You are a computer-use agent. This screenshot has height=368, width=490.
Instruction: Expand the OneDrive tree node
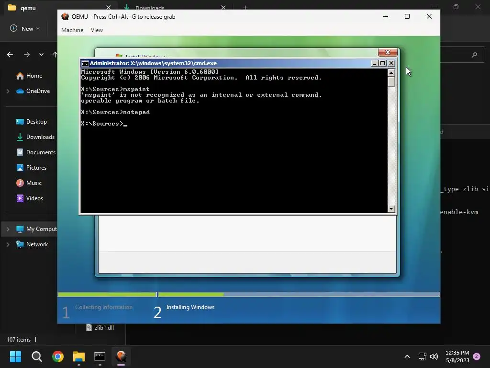click(8, 91)
